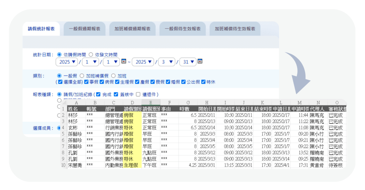Open the start date calendar picker icon
This screenshot has height=190, width=365.
[124, 62]
